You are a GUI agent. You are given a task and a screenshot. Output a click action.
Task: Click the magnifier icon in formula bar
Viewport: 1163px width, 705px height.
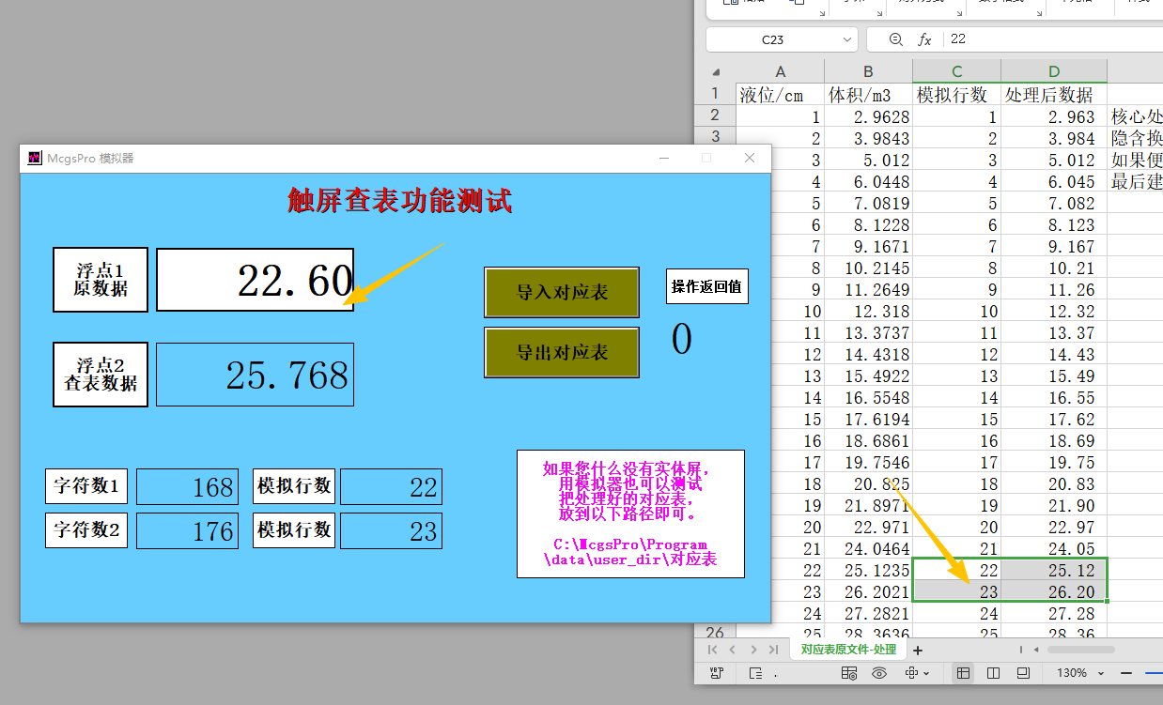[895, 39]
